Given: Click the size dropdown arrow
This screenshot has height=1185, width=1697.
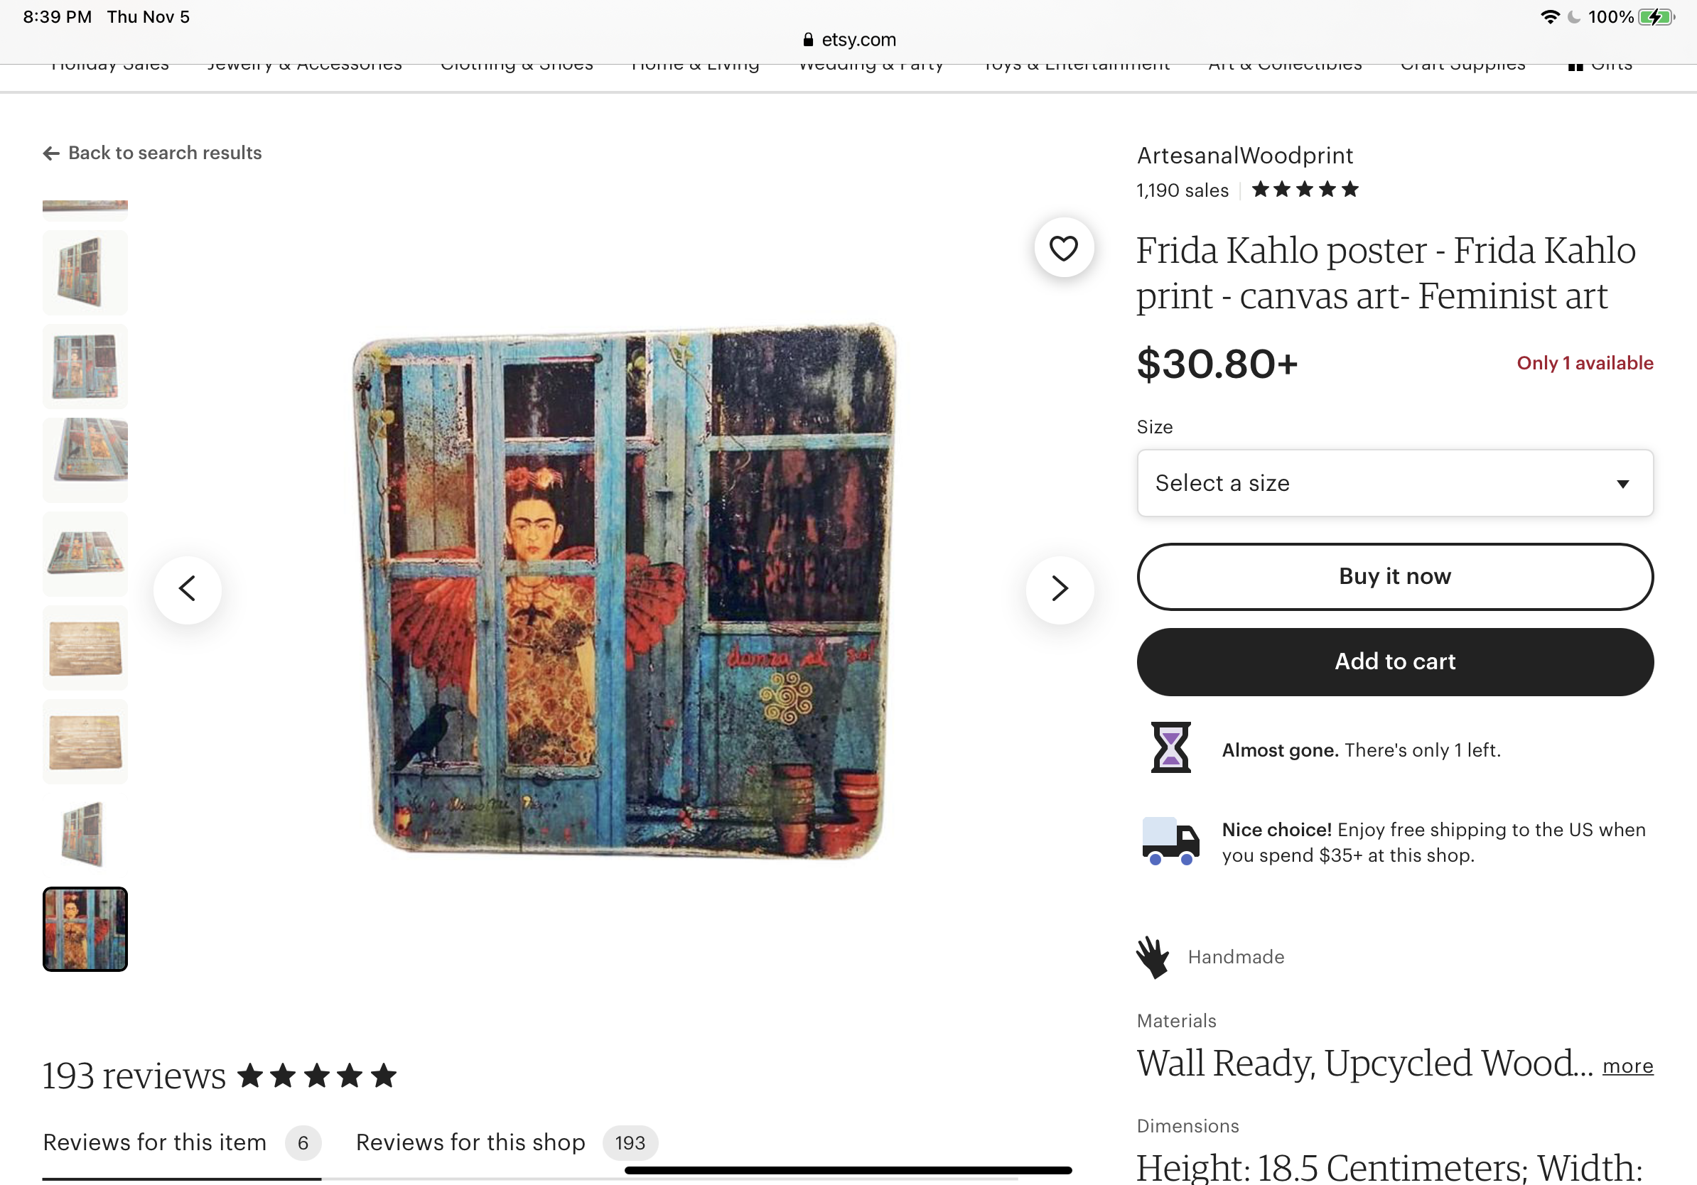Looking at the screenshot, I should pyautogui.click(x=1622, y=484).
